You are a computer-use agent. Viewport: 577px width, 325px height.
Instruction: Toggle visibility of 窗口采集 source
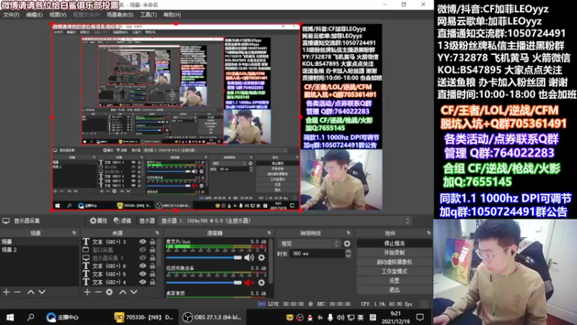click(x=142, y=250)
